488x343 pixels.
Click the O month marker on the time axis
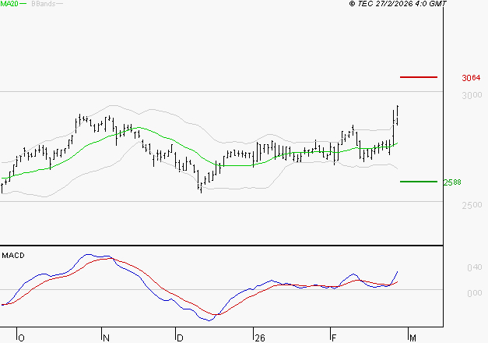point(21,338)
